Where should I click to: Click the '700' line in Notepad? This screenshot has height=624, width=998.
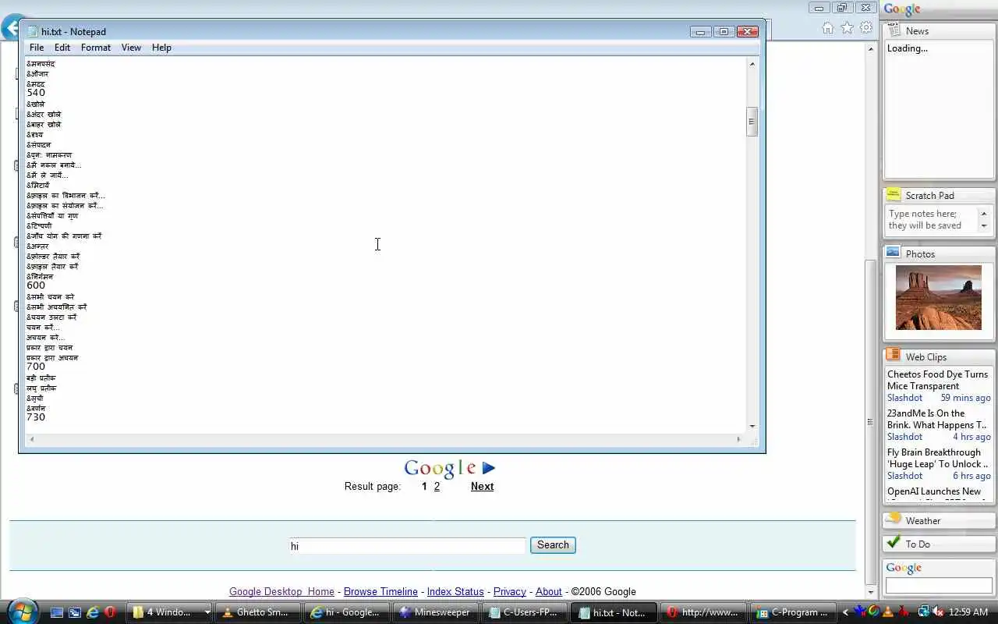point(36,367)
